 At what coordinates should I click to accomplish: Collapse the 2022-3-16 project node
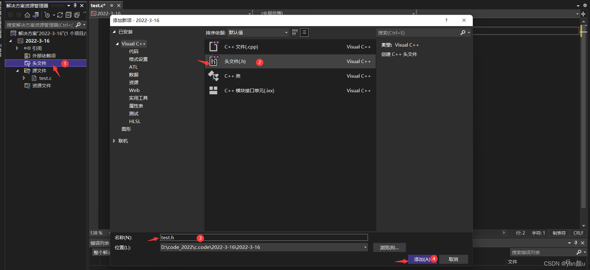click(x=11, y=41)
